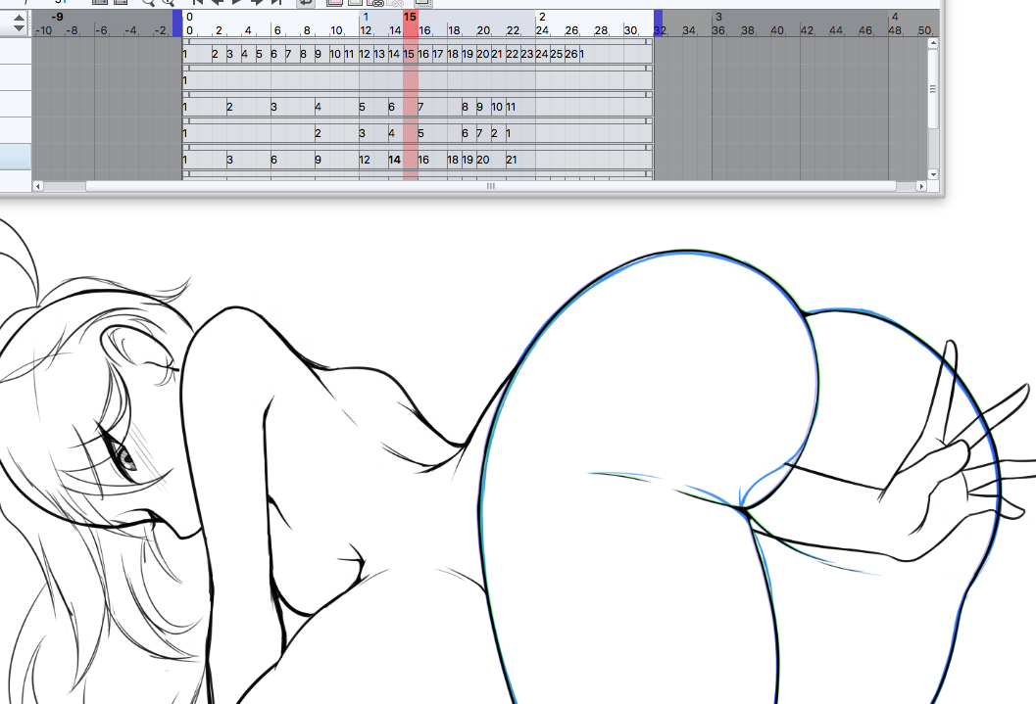Click the timeline horizontal scrollbar left arrow
This screenshot has height=704, width=1036.
[x=37, y=187]
